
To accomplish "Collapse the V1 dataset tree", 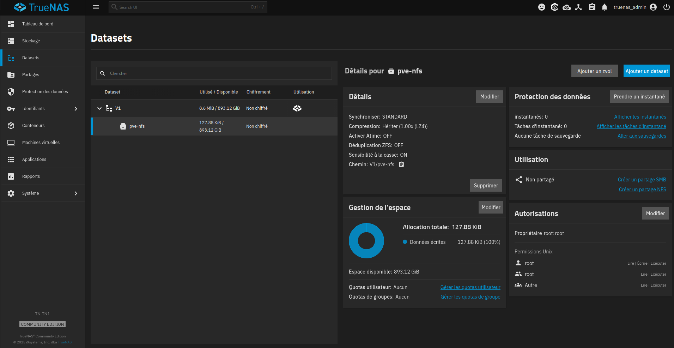I will click(x=99, y=108).
